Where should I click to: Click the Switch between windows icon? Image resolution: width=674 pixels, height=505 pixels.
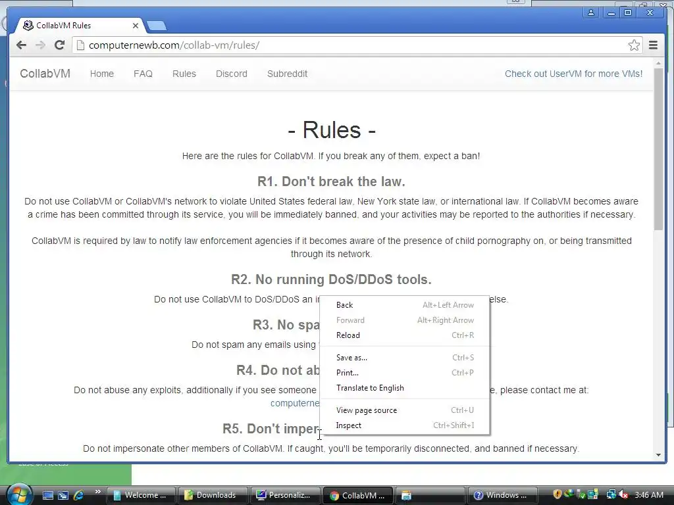[63, 495]
